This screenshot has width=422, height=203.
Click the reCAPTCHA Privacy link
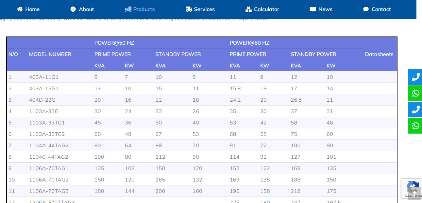pos(407,196)
